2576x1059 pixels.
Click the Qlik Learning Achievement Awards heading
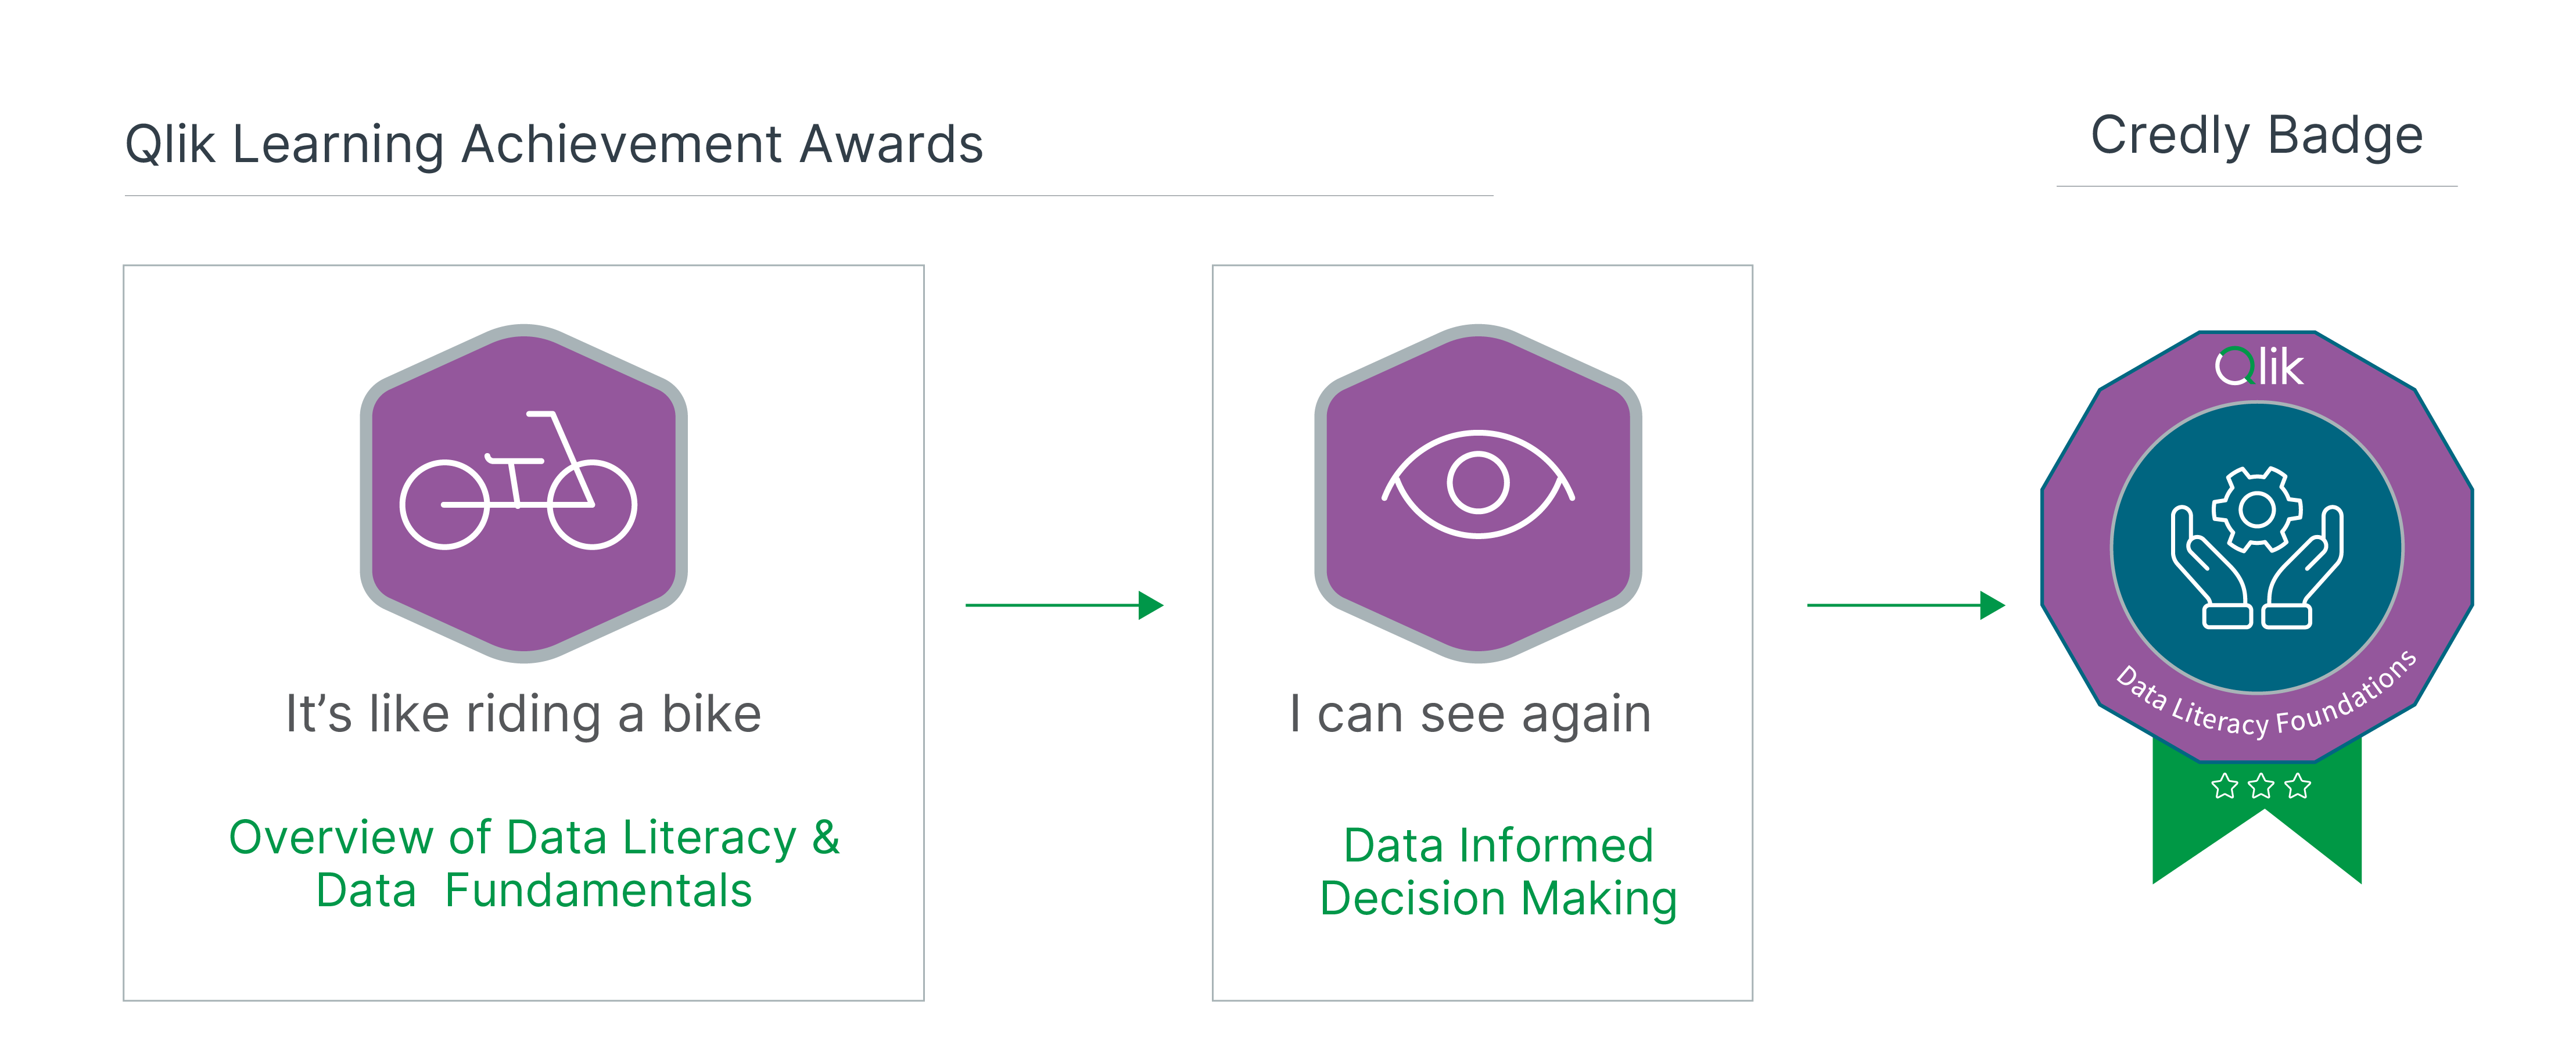click(554, 144)
